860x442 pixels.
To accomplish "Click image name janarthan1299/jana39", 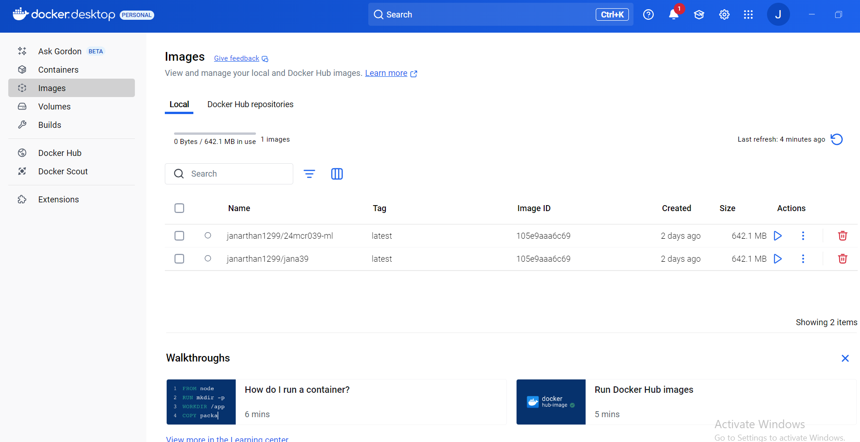I will (267, 259).
